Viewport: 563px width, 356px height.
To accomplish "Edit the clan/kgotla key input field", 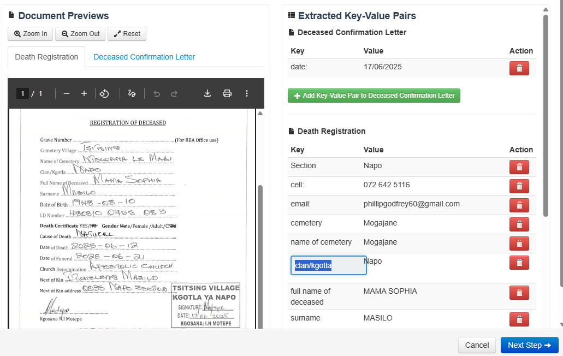I will (x=328, y=265).
